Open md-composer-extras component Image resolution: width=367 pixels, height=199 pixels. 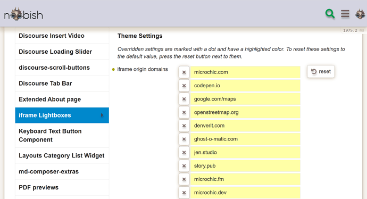click(62, 171)
